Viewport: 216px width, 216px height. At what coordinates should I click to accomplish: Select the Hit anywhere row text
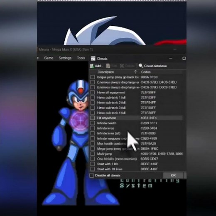(x=106, y=118)
